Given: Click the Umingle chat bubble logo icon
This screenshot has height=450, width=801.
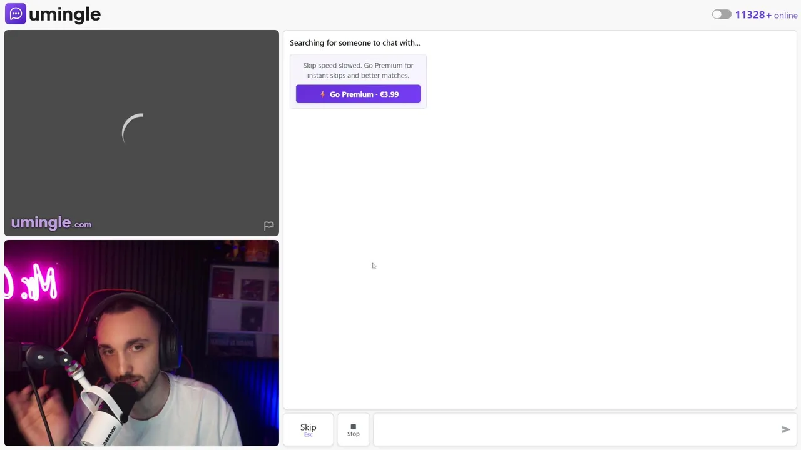Looking at the screenshot, I should coord(16,14).
